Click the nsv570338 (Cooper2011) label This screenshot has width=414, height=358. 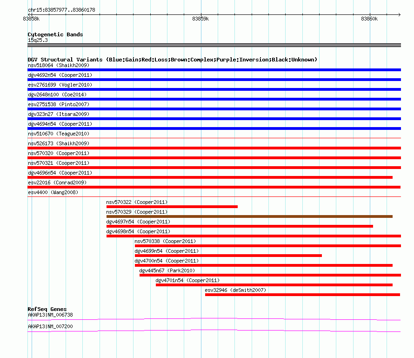pos(165,241)
